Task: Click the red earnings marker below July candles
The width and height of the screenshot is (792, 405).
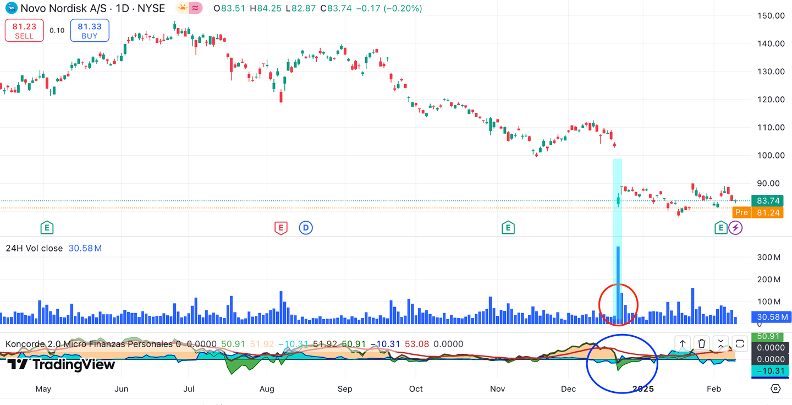Action: point(280,227)
